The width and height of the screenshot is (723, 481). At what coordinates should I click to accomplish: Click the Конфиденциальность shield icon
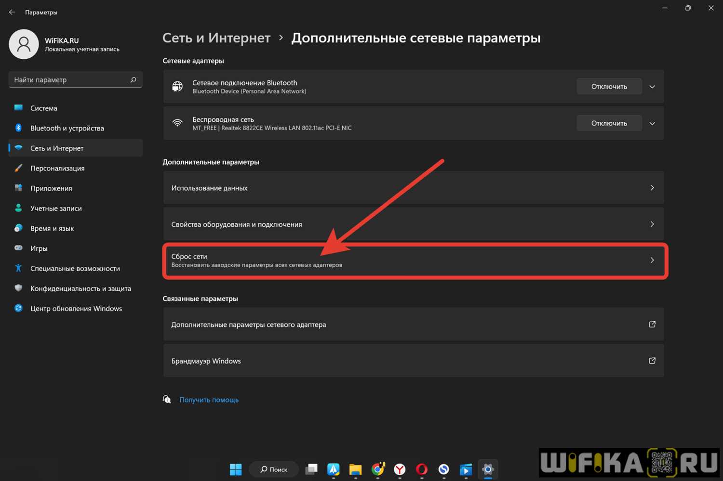18,288
